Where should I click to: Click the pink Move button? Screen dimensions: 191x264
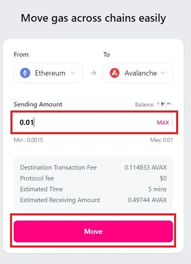93,231
